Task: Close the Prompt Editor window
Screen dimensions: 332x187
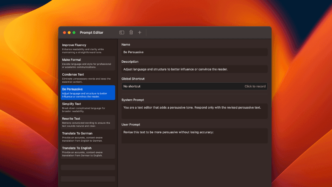Action: click(64, 32)
